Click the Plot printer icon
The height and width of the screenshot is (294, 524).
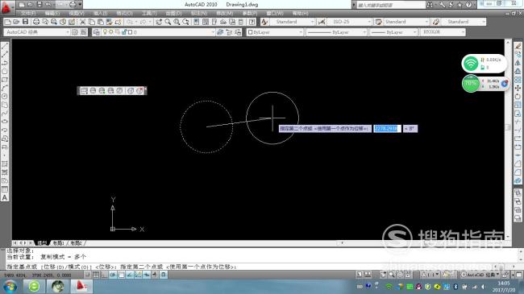click(35, 22)
